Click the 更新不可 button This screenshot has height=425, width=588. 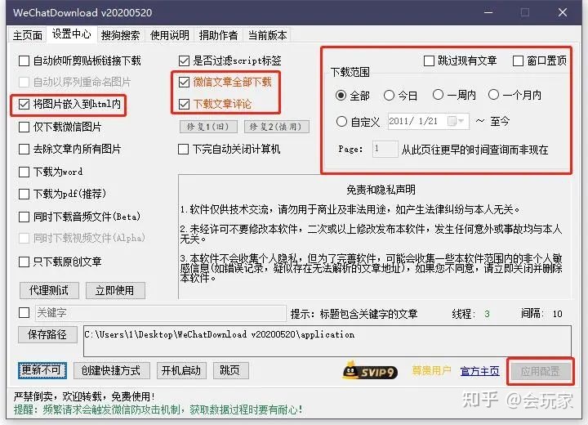(42, 370)
